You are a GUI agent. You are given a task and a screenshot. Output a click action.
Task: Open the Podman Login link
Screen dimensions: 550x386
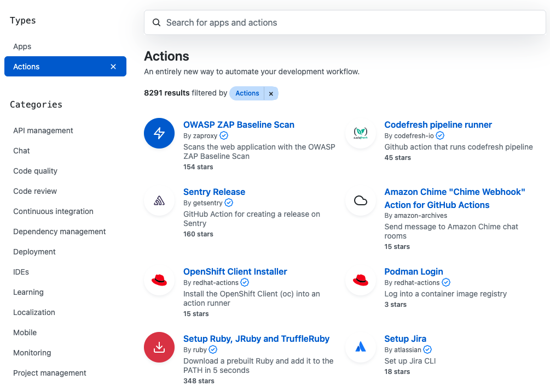414,271
